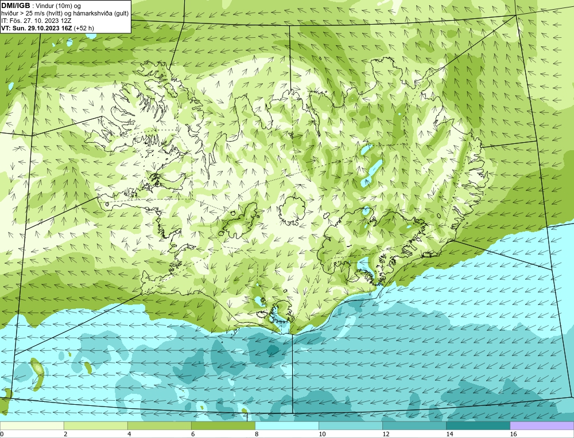Click the 'hviður > 25 m/s (hvítt)' description line
This screenshot has width=574, height=438.
pos(65,14)
